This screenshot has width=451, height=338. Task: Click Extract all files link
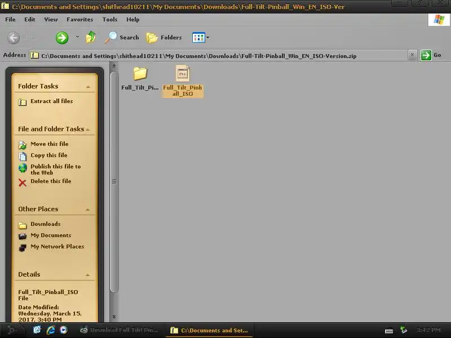pyautogui.click(x=52, y=101)
